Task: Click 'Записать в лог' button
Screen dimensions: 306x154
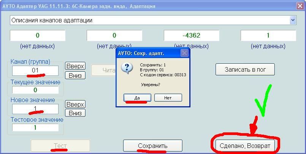Action: point(245,69)
